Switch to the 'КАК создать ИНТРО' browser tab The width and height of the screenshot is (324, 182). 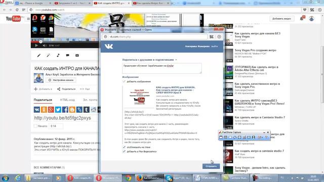click(111, 4)
